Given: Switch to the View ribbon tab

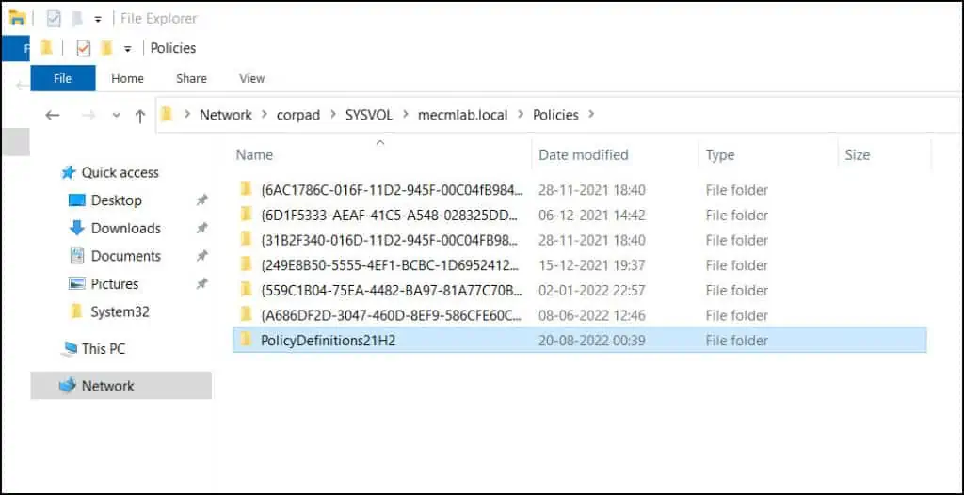Looking at the screenshot, I should pos(252,78).
